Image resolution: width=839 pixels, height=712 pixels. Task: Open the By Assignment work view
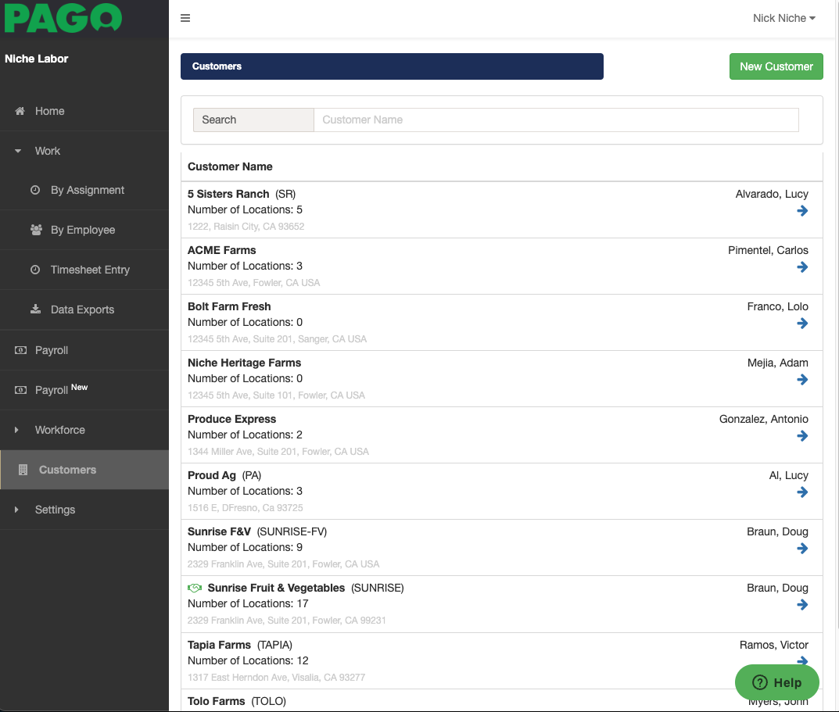pos(87,190)
